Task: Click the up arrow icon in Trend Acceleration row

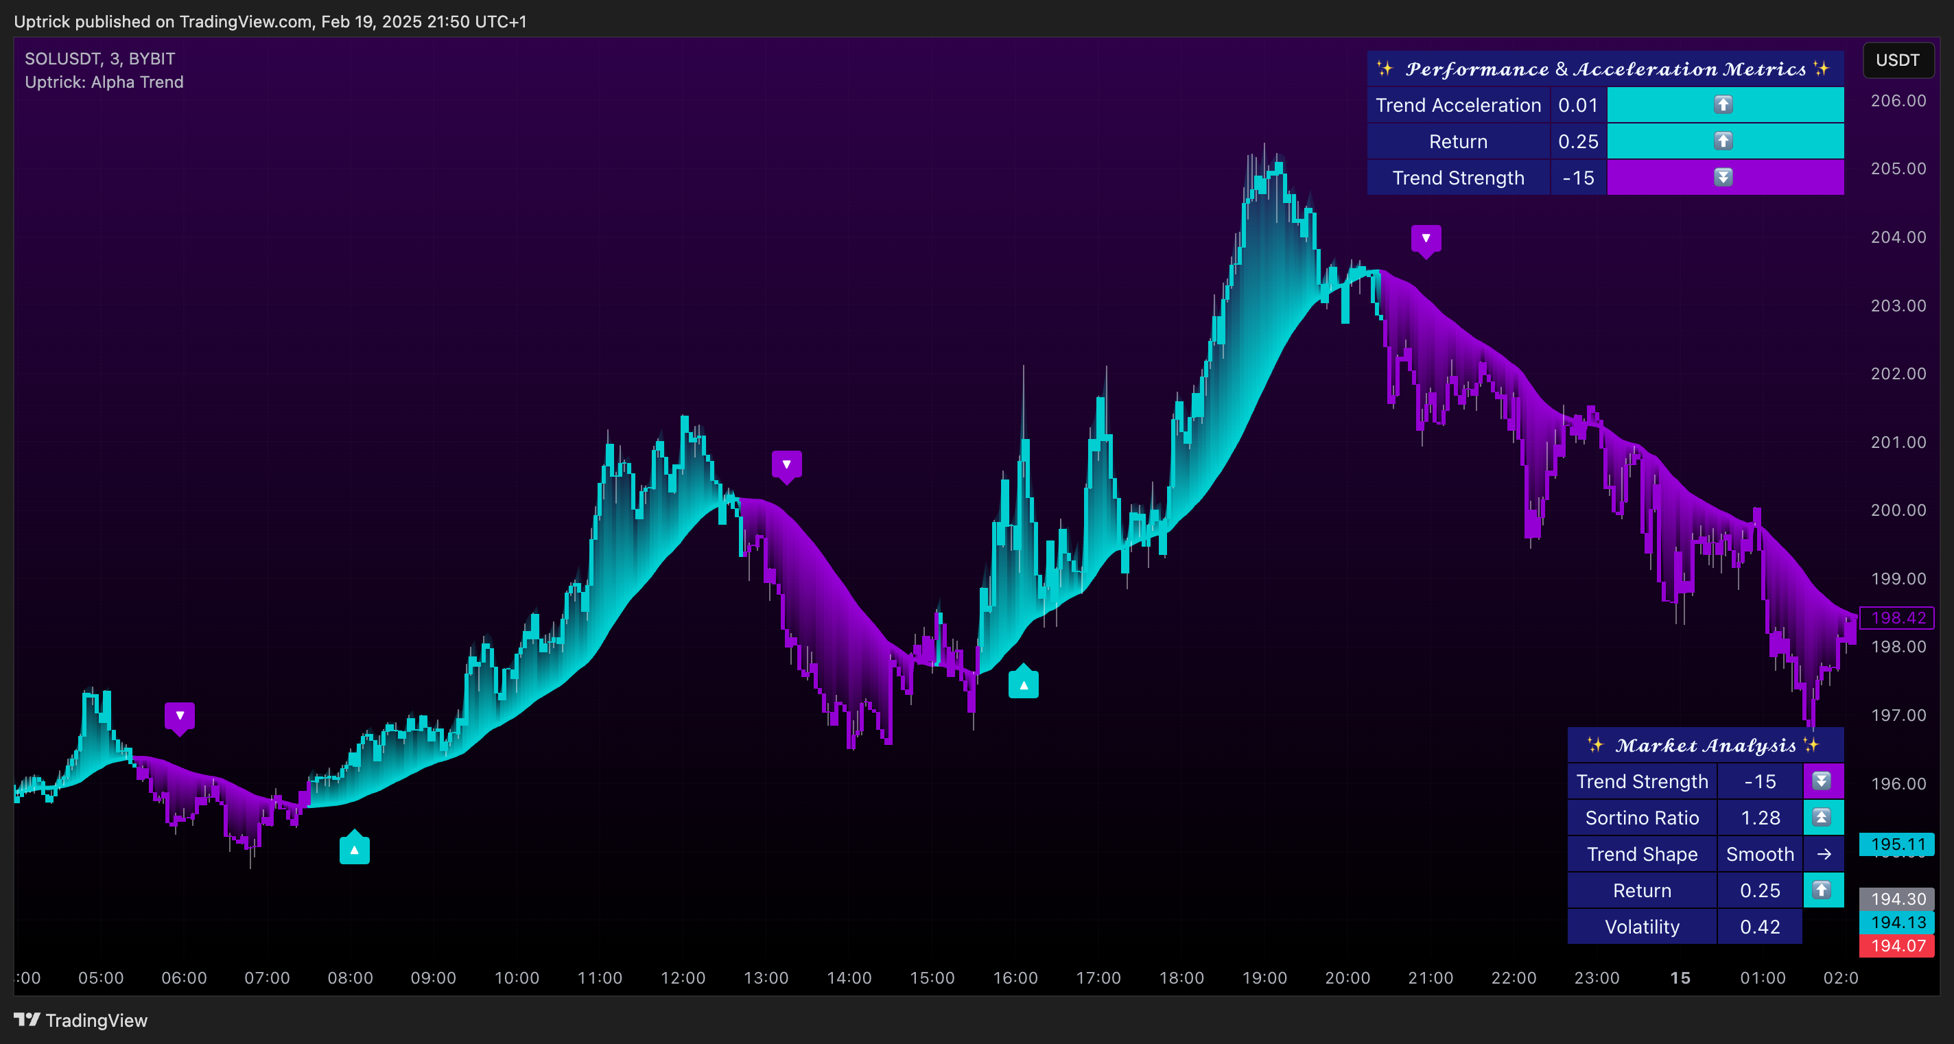Action: (1723, 105)
